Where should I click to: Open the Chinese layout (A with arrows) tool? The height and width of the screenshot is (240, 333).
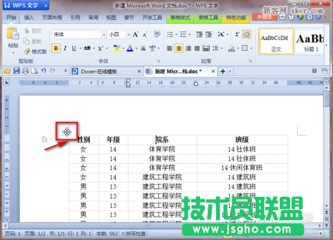click(x=220, y=34)
